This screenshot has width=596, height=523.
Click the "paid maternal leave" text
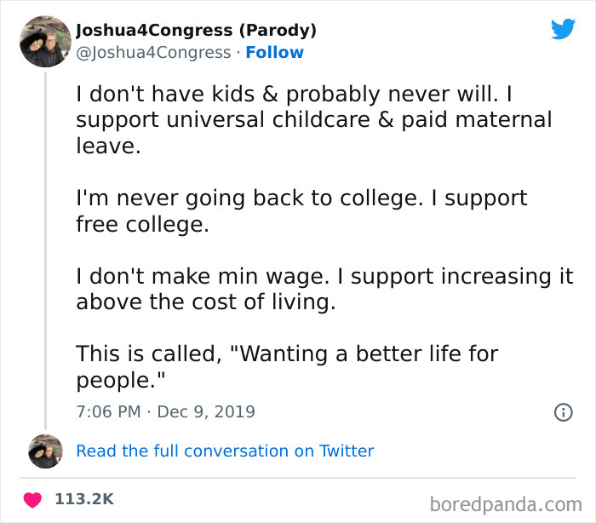tap(477, 119)
